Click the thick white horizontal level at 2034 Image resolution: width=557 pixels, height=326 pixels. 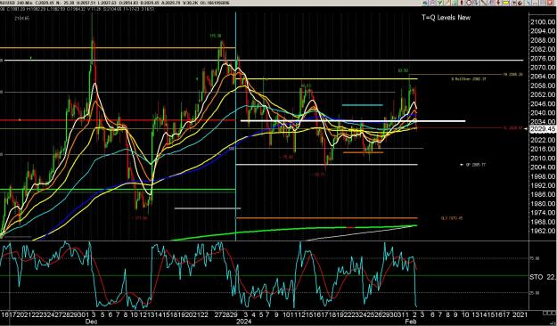point(353,121)
